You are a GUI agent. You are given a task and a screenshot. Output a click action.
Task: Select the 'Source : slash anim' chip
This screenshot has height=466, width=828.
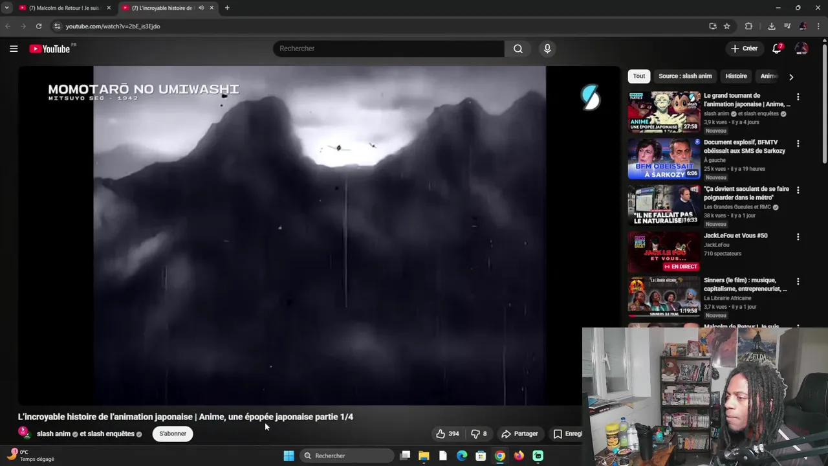coord(685,76)
